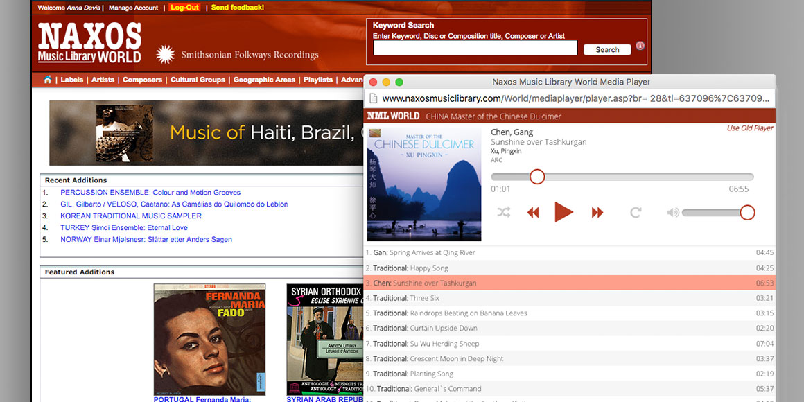Click the info icon beside Search
This screenshot has width=804, height=402.
[640, 46]
